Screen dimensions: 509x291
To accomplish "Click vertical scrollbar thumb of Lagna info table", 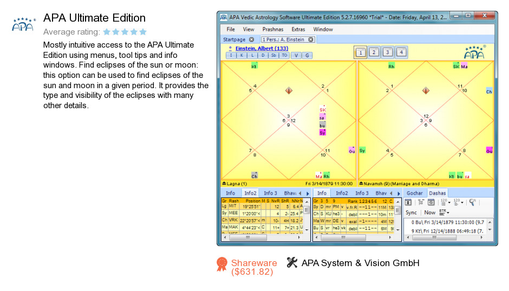I will [307, 210].
